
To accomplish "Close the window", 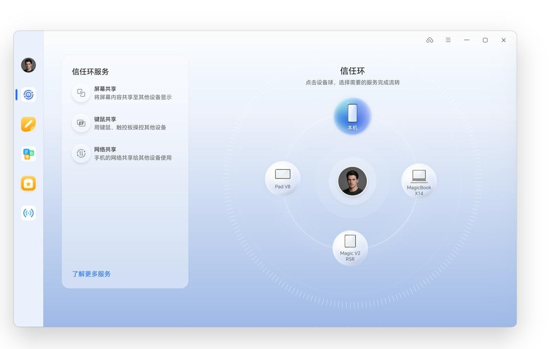I will coord(504,40).
